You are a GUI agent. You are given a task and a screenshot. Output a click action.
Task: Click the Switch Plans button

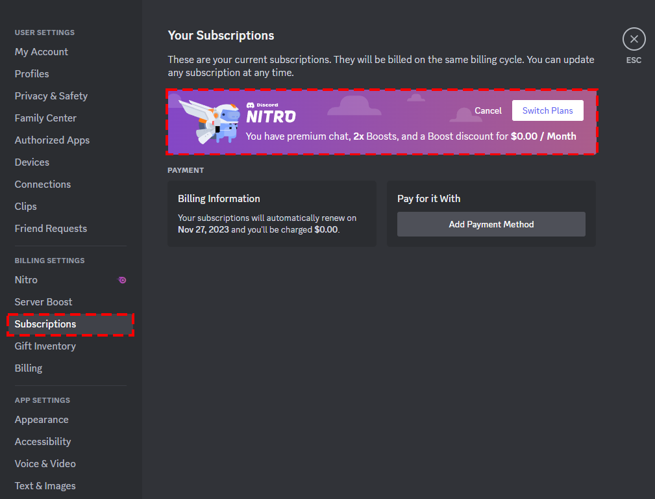click(x=547, y=110)
